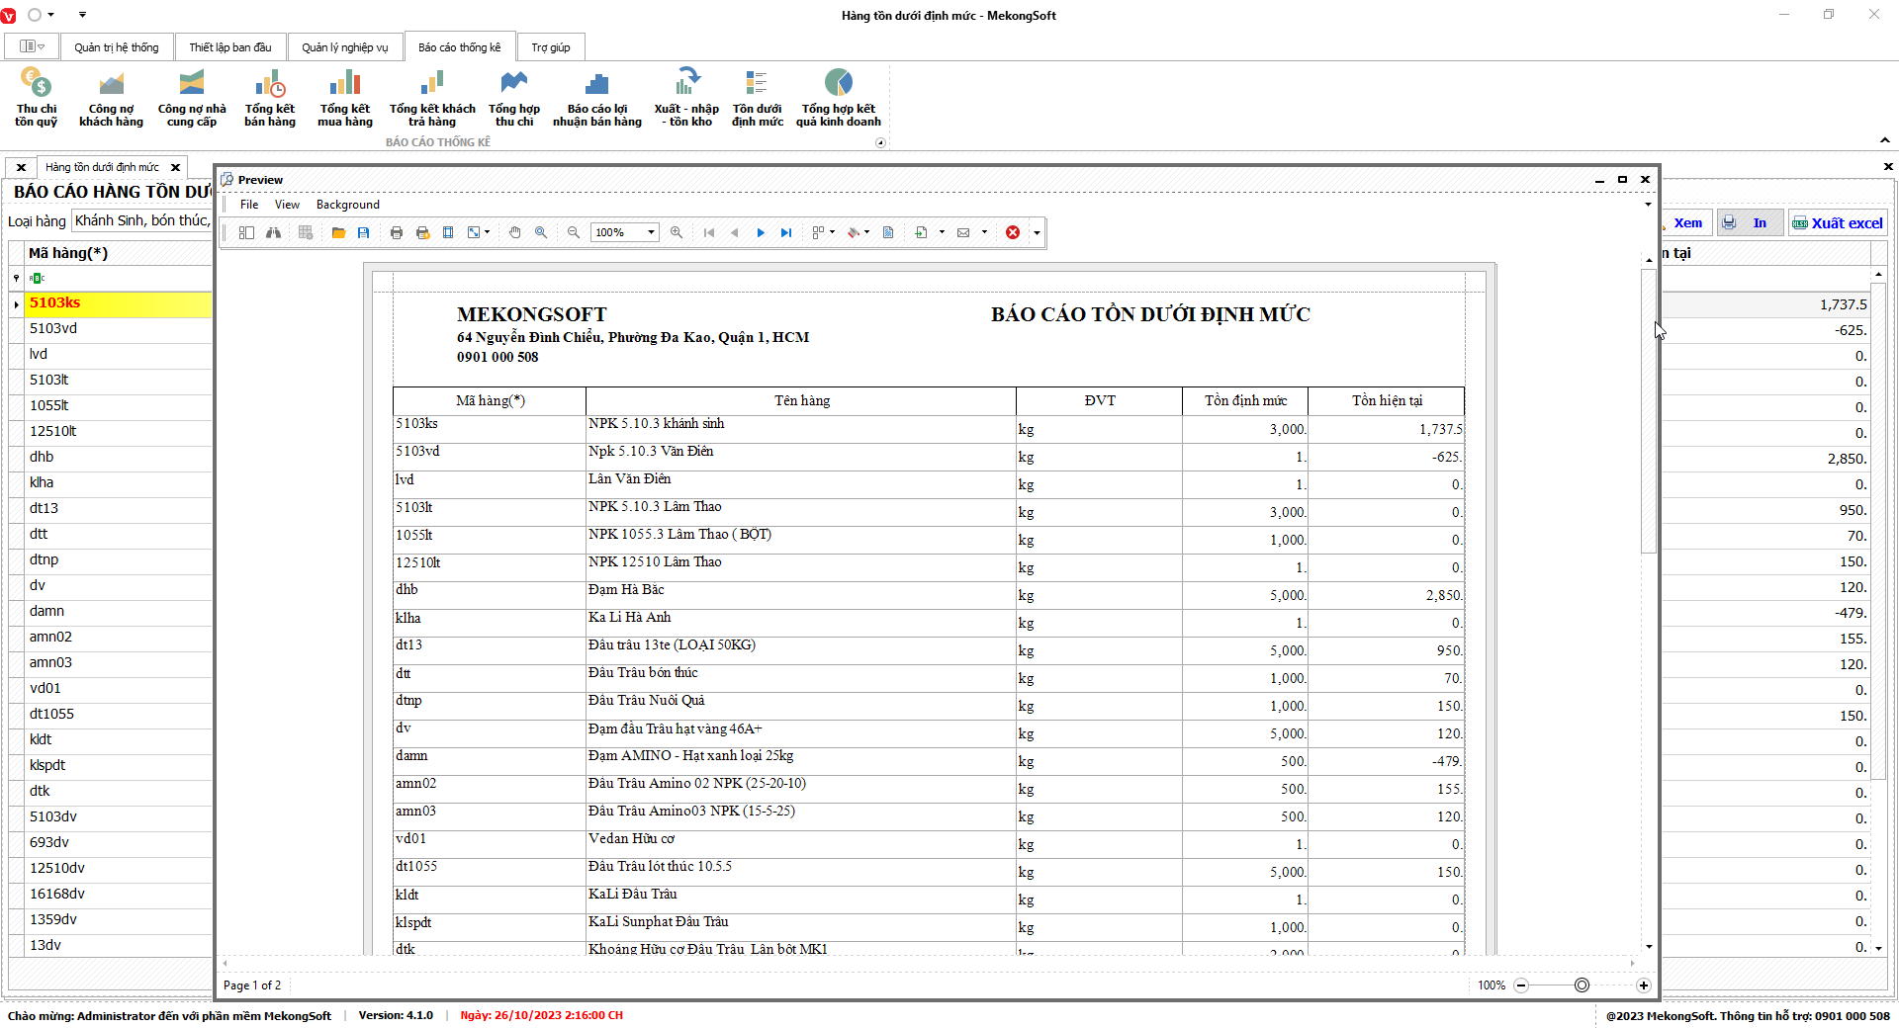The height and width of the screenshot is (1028, 1899).
Task: Click the Open folder icon in Preview toolbar
Action: 338,232
